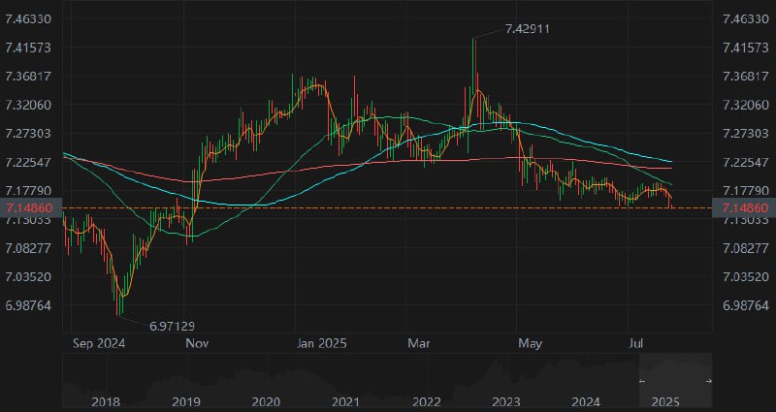Click the red 7.14860 price tag on right axis
The image size is (776, 412).
[743, 207]
